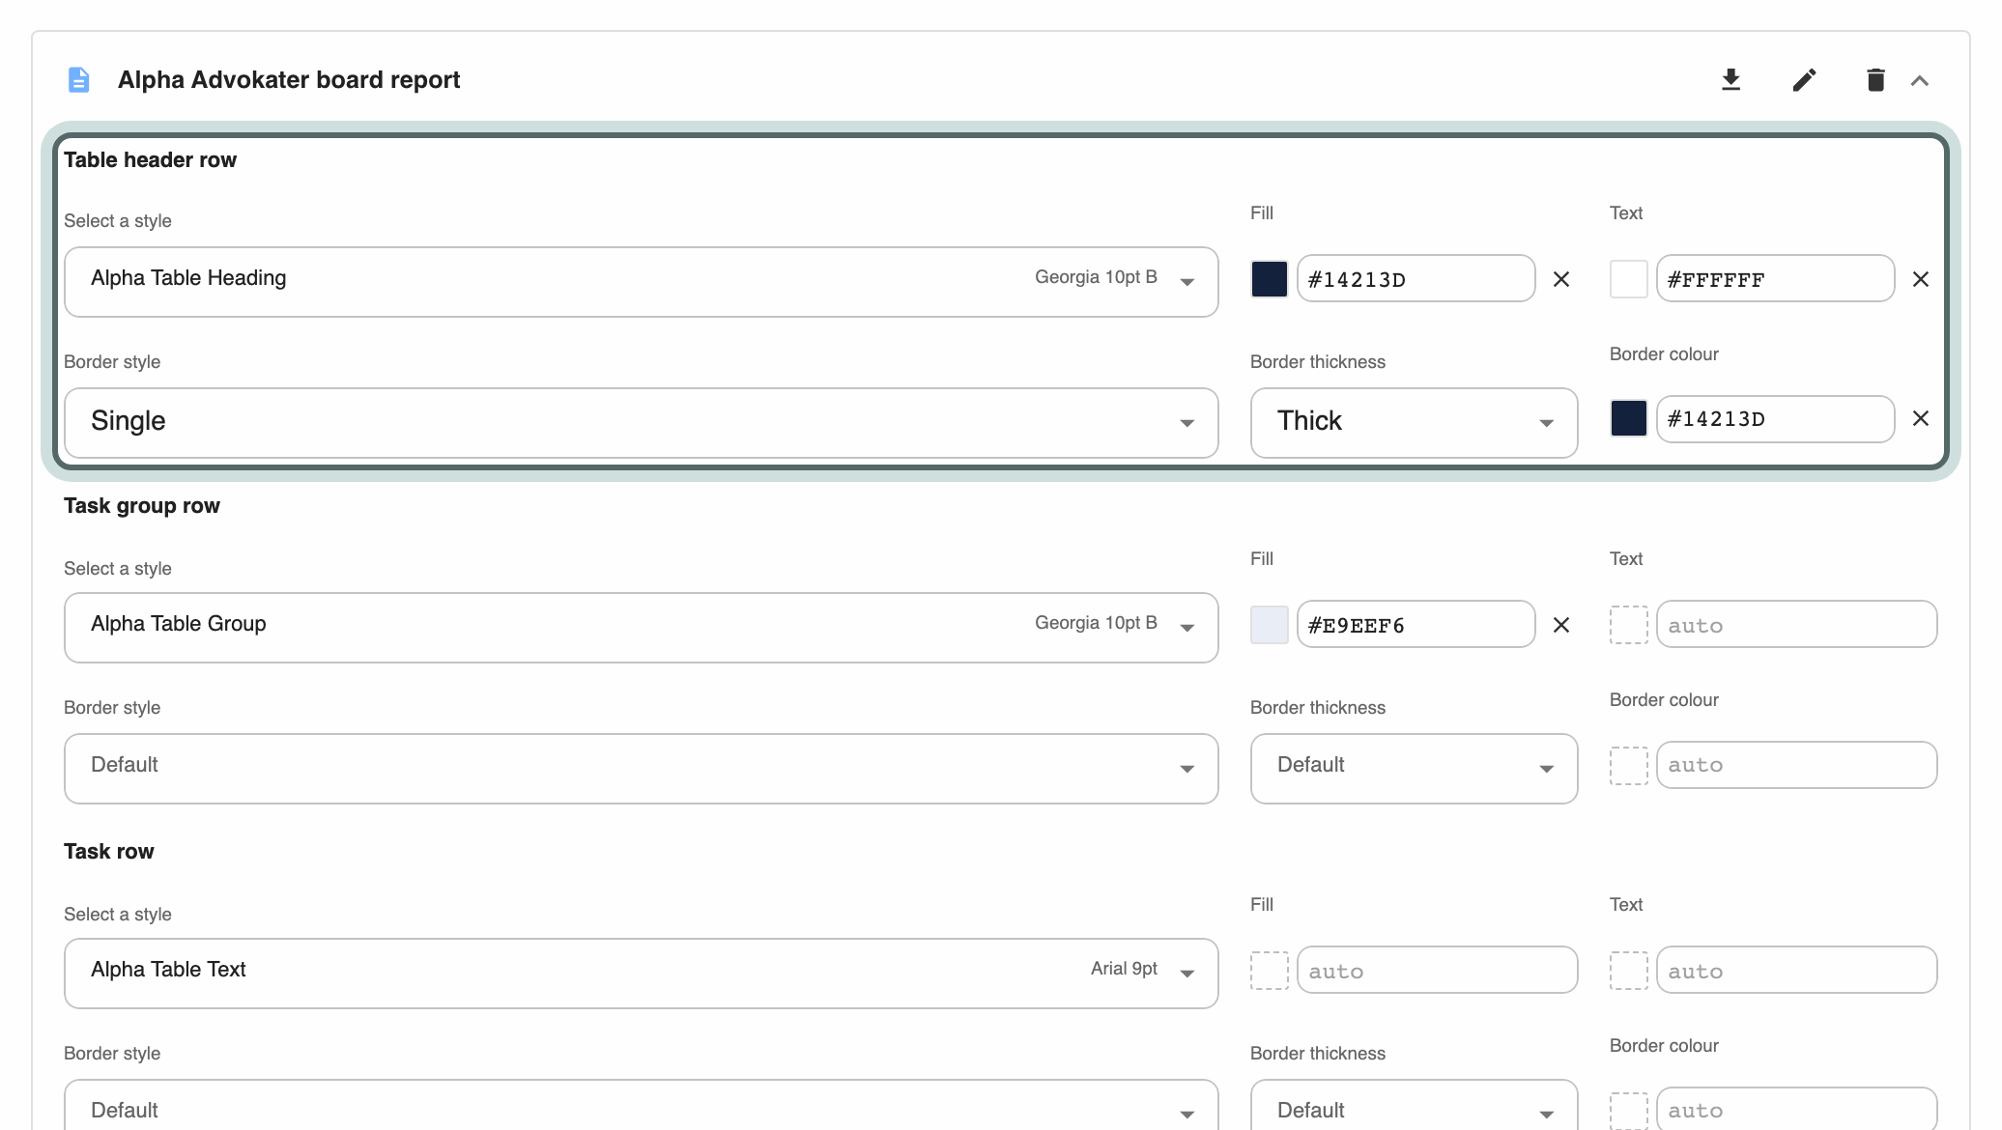Focus the task group Fill hex field #E9EEF6

tap(1416, 625)
